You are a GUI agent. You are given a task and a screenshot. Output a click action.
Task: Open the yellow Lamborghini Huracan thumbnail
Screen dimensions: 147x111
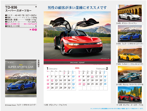tap(130, 54)
